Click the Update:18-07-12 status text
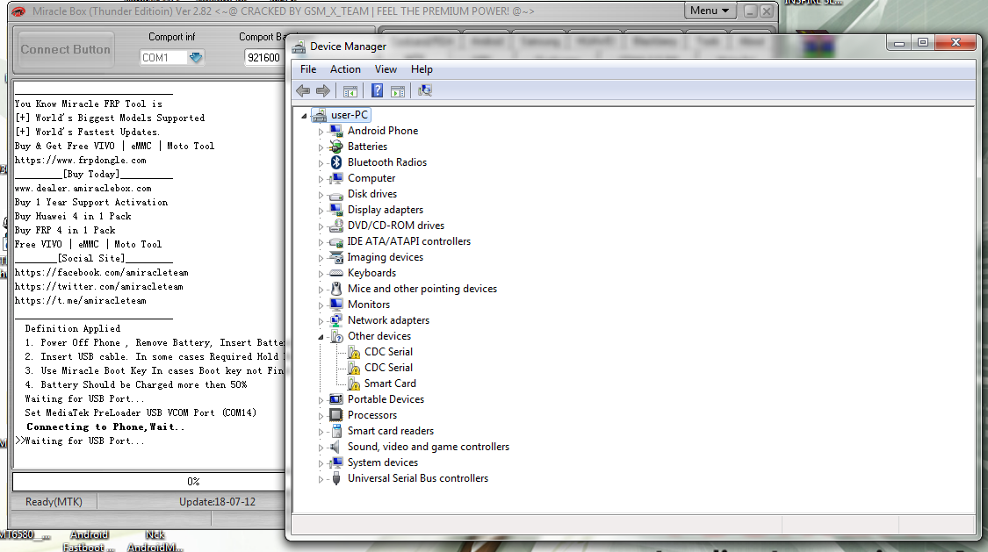This screenshot has height=552, width=988. [x=218, y=502]
